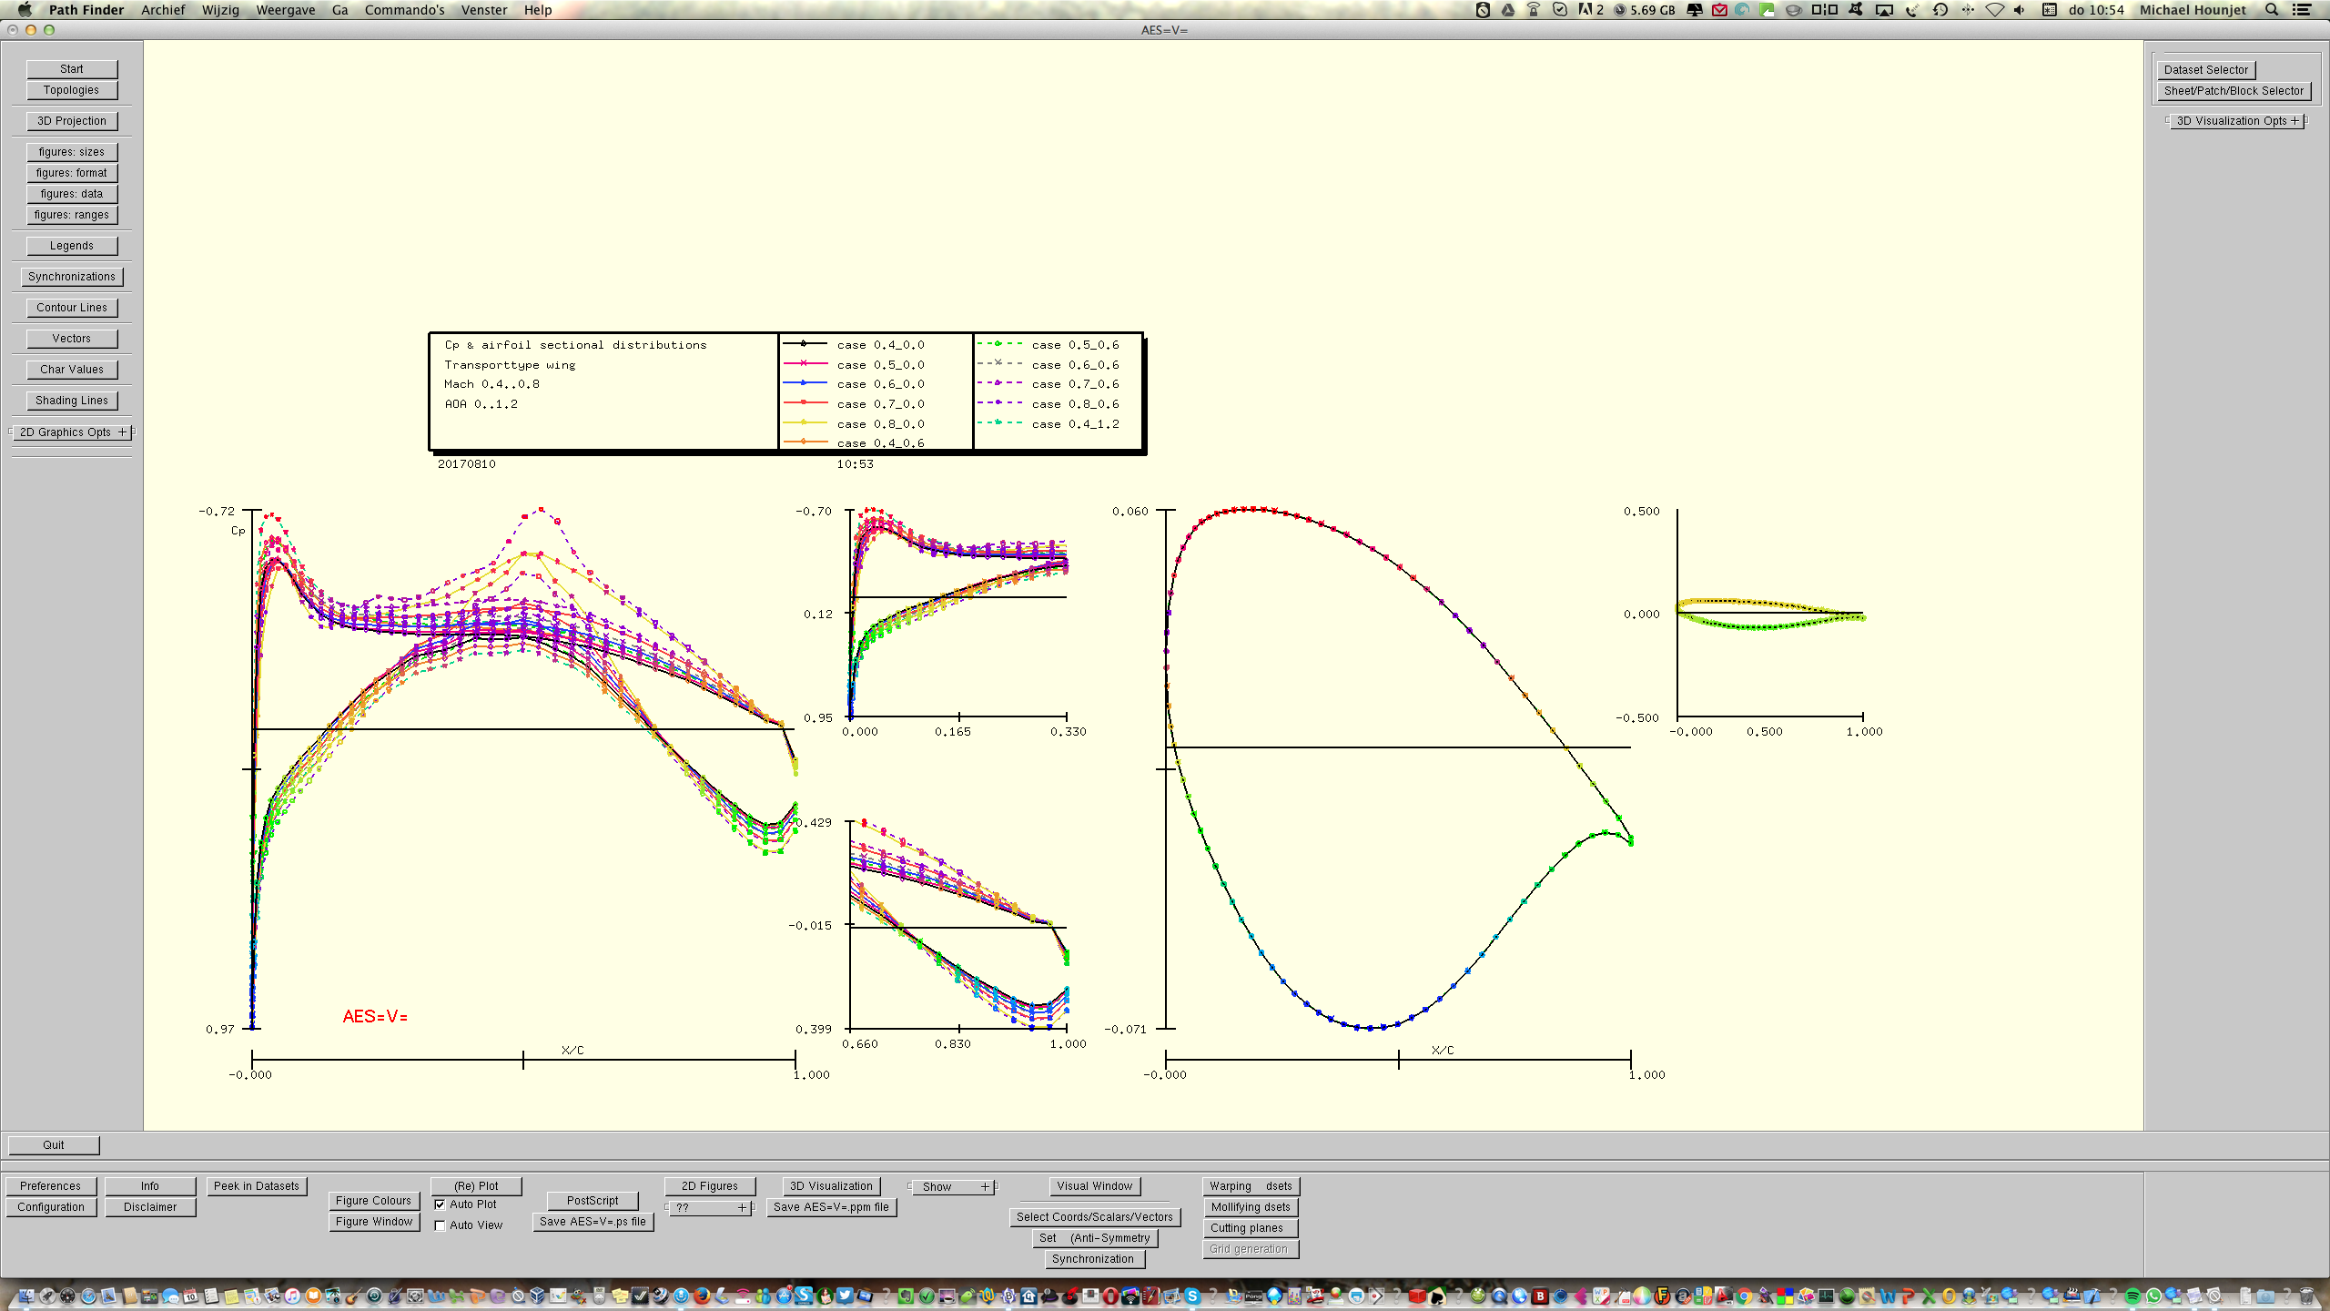Launch Evernote from the Dock
This screenshot has width=2330, height=1311.
click(906, 1296)
